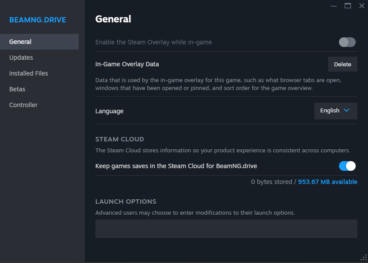Click the window resize grip
Screen dimensions: 368x263
pyautogui.click(x=364, y=258)
